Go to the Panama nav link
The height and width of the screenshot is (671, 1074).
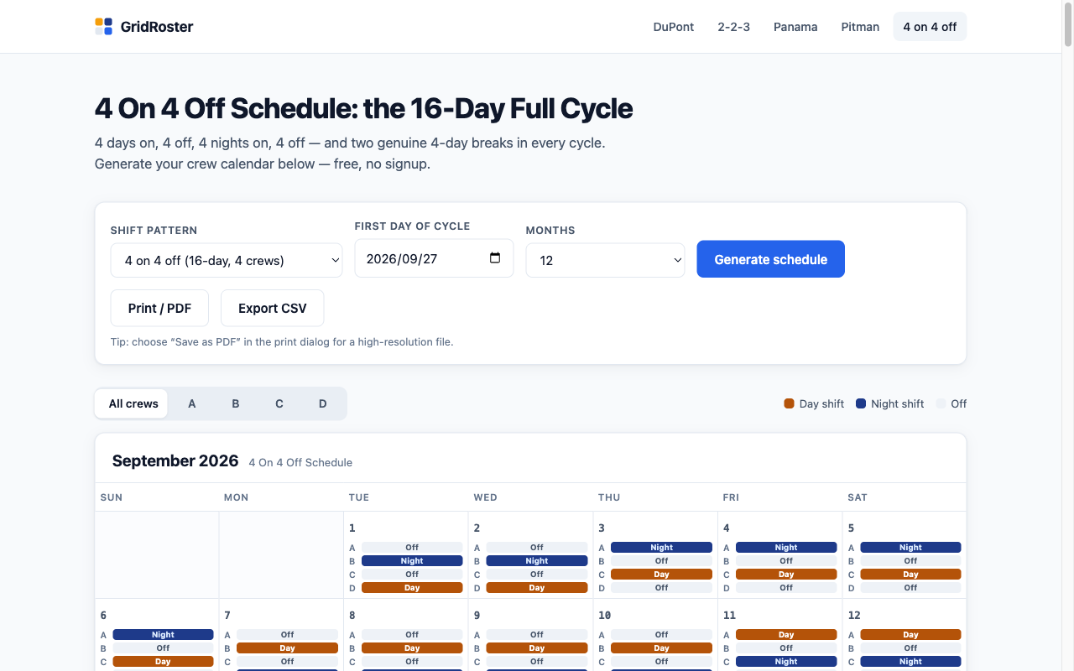795,27
